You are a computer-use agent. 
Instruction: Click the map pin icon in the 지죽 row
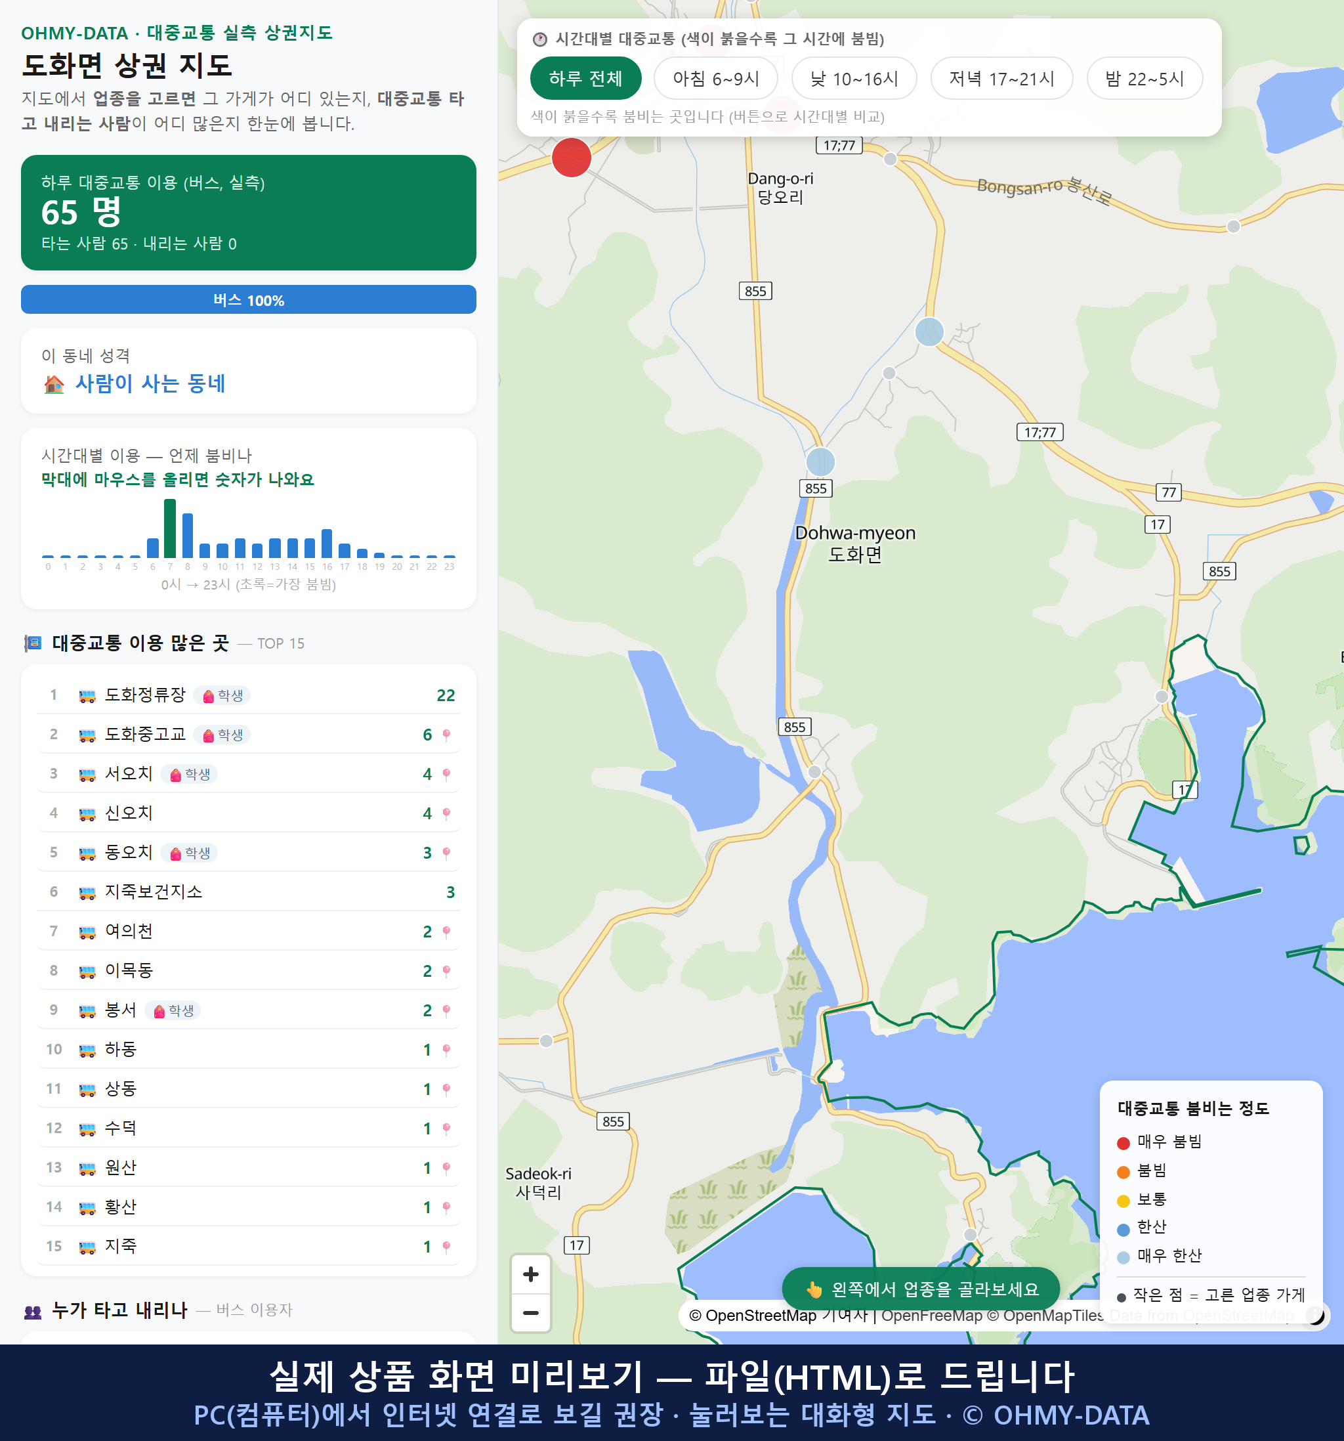[446, 1247]
